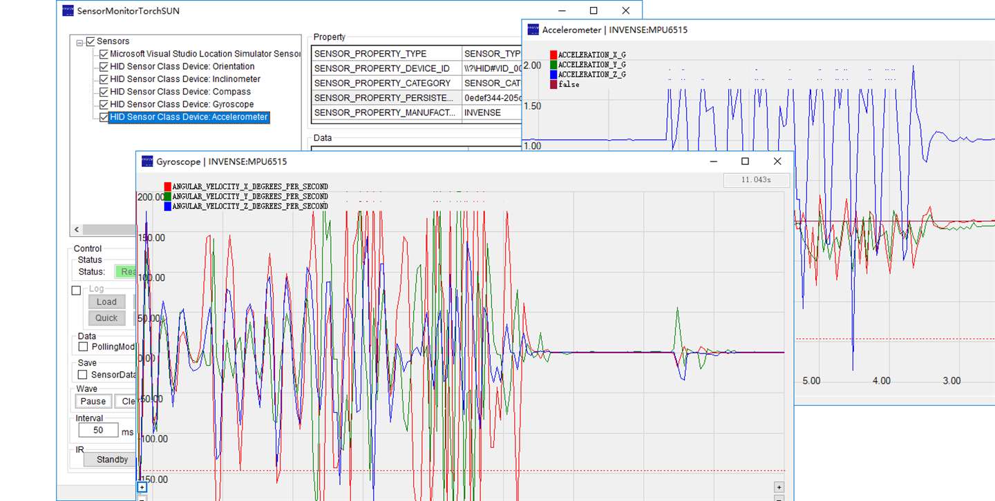Viewport: 995px width, 501px height.
Task: Click the Gyroscope window title icon
Action: [147, 161]
